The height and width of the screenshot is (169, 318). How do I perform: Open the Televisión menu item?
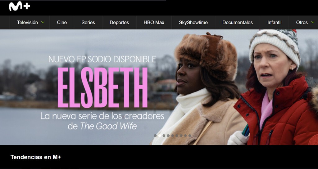[x=27, y=22]
